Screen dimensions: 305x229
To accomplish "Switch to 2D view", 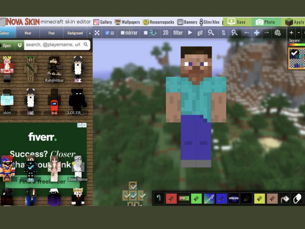I will (x=165, y=33).
